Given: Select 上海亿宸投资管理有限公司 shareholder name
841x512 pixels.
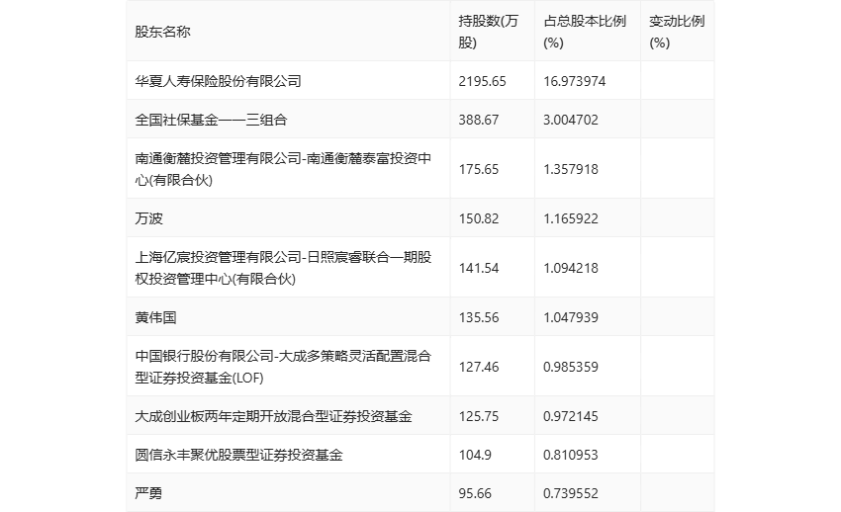Looking at the screenshot, I should (x=283, y=268).
